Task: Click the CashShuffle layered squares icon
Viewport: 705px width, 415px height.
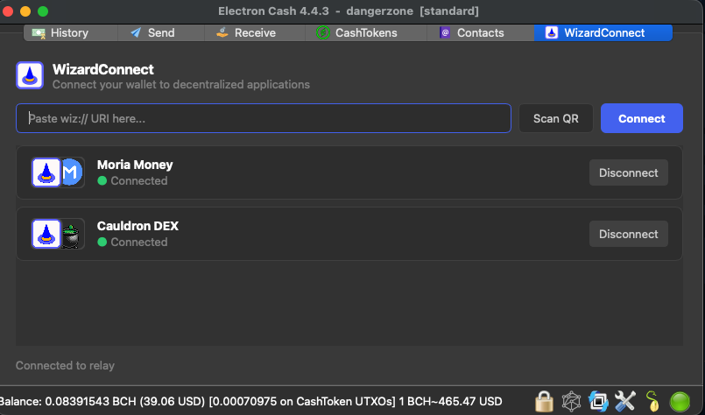Action: coord(598,401)
